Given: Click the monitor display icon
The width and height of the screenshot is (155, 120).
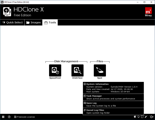Looking at the screenshot, I should (x=138, y=117).
